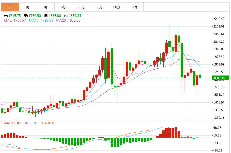The image size is (231, 153).
Task: Switch to the 5分 interval tab
Action: [63, 7]
